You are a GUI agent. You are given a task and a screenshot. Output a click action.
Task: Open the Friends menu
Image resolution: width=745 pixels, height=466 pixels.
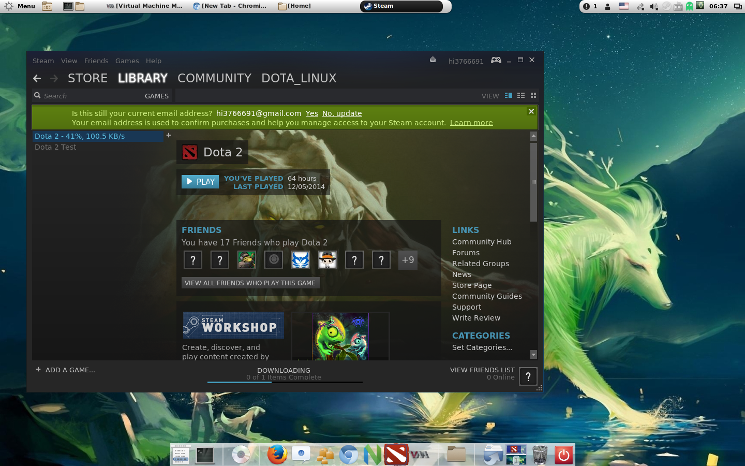coord(97,61)
